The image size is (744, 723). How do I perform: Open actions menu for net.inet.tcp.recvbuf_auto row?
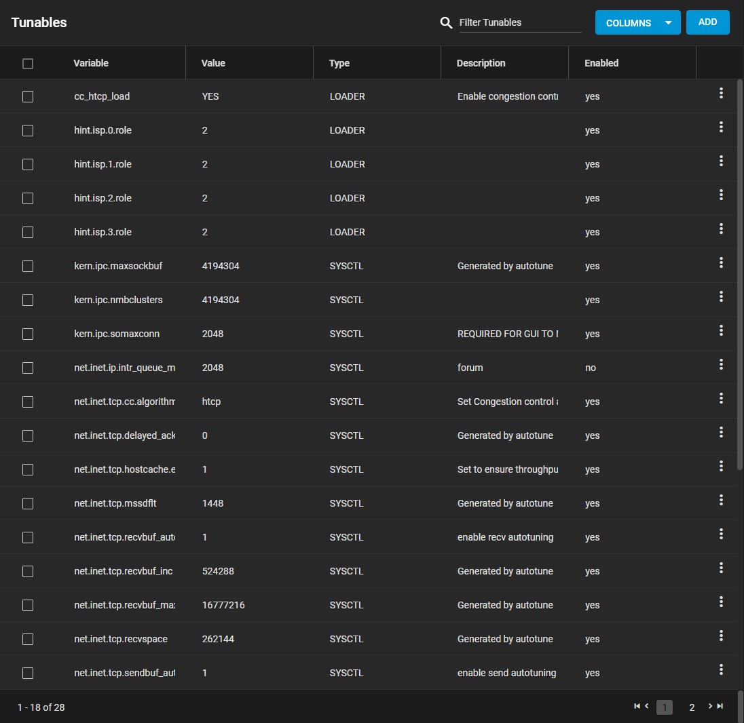pyautogui.click(x=721, y=534)
